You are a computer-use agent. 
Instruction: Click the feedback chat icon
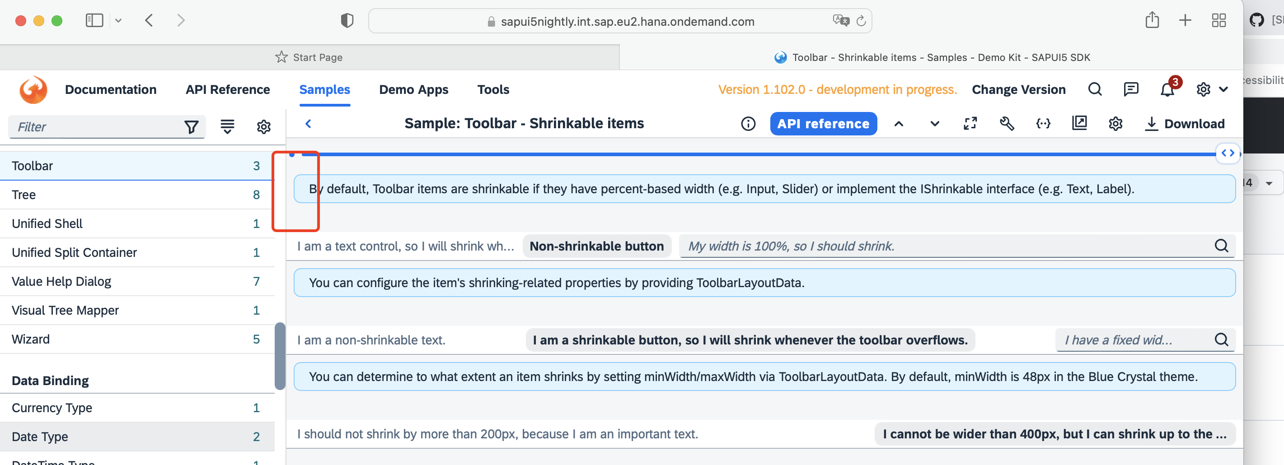coord(1130,90)
